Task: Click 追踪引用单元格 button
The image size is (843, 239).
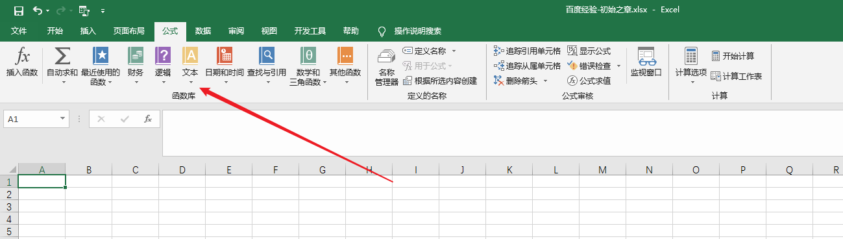Action: (x=527, y=51)
